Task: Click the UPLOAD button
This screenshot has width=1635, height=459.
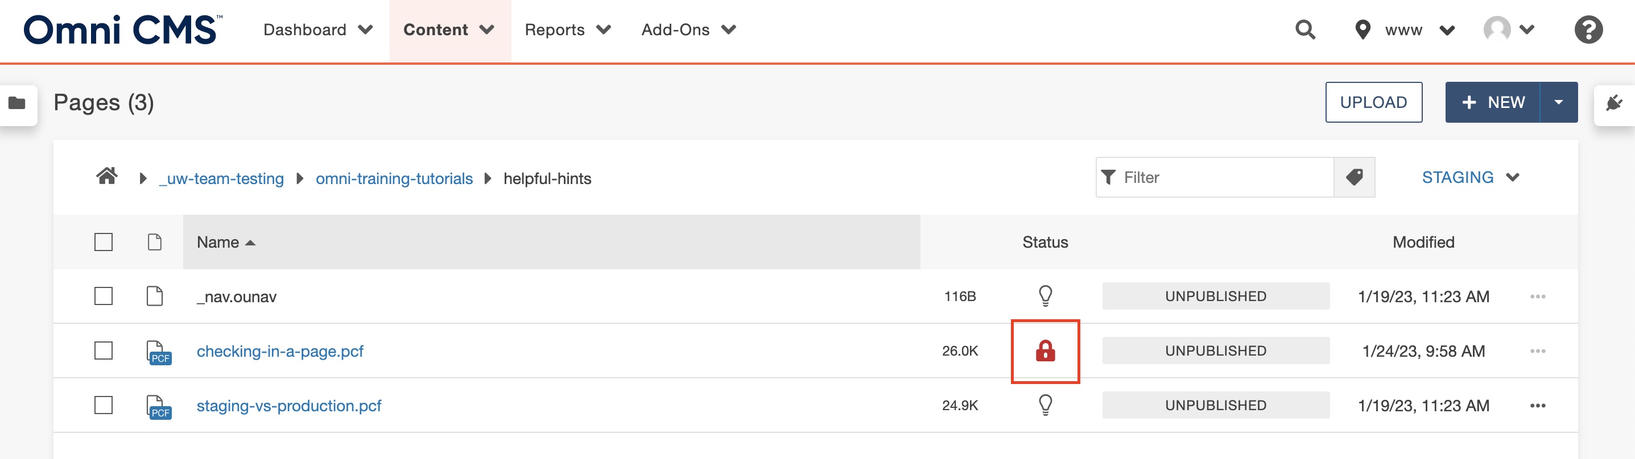Action: pyautogui.click(x=1373, y=102)
